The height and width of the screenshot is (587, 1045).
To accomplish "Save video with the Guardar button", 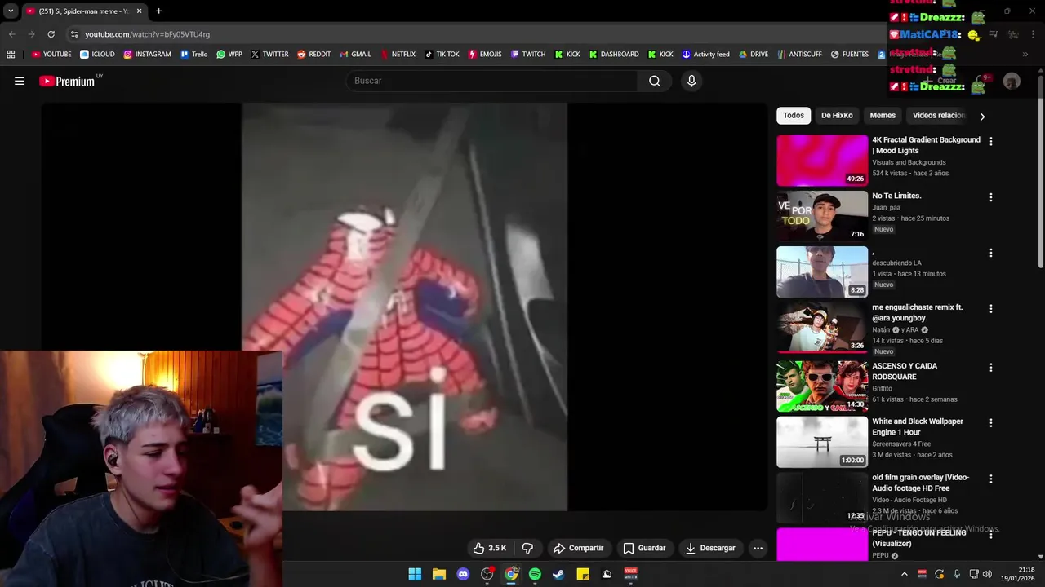I will pyautogui.click(x=644, y=548).
